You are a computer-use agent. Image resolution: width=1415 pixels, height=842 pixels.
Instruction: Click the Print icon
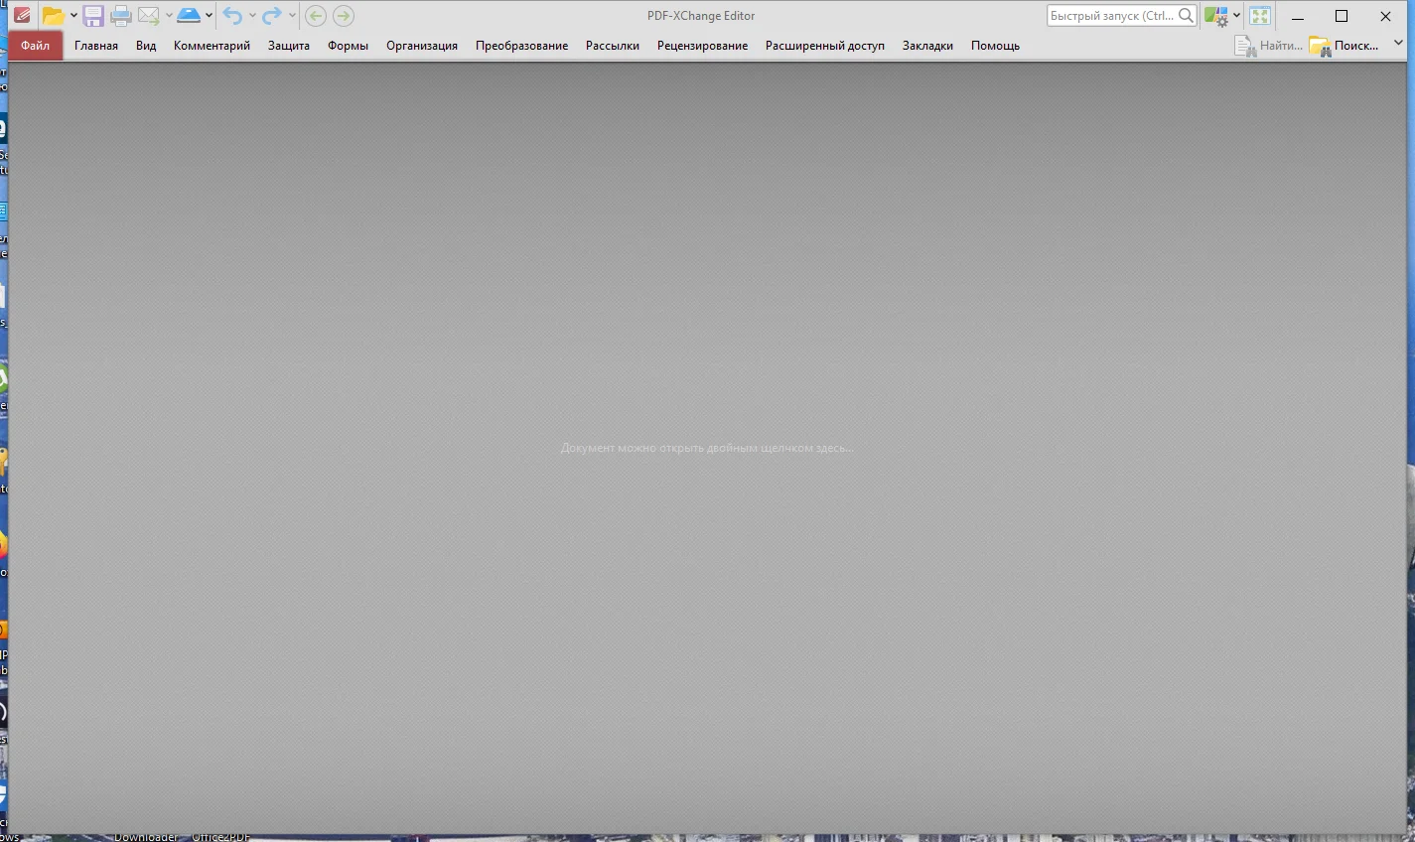coord(121,16)
